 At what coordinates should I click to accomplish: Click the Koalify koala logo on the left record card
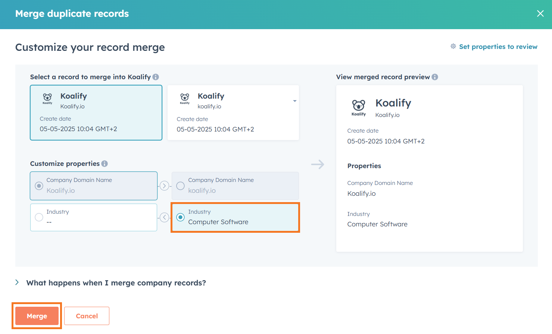click(x=48, y=99)
